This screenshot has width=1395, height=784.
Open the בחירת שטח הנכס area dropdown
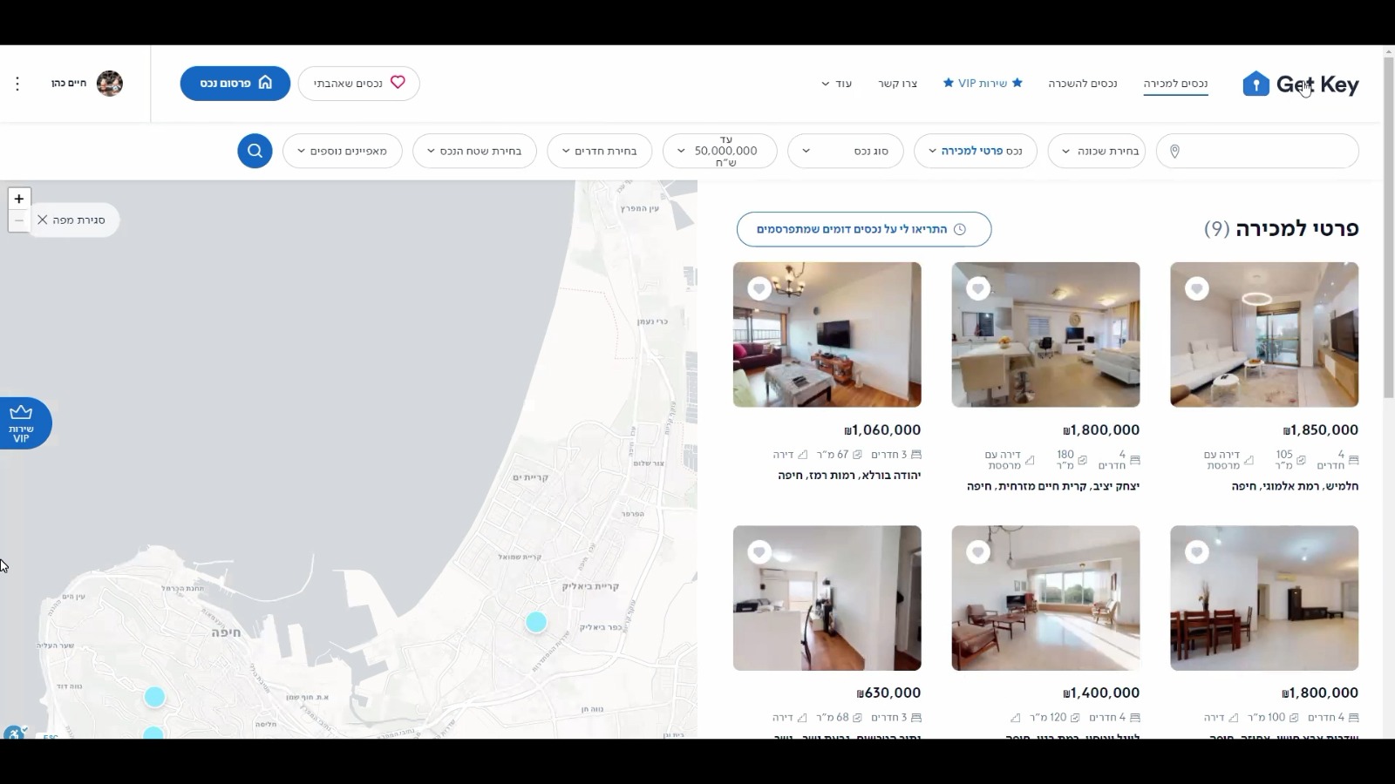475,151
